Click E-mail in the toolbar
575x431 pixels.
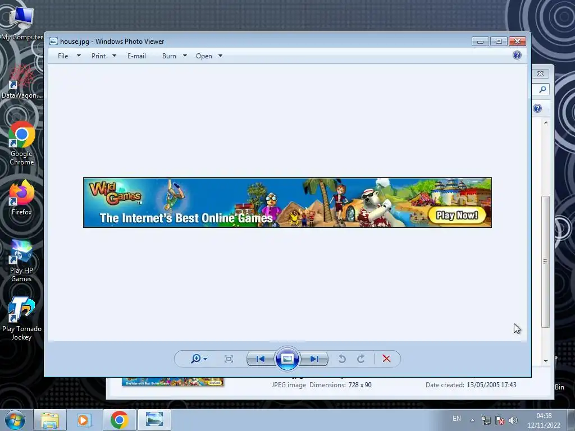click(137, 56)
